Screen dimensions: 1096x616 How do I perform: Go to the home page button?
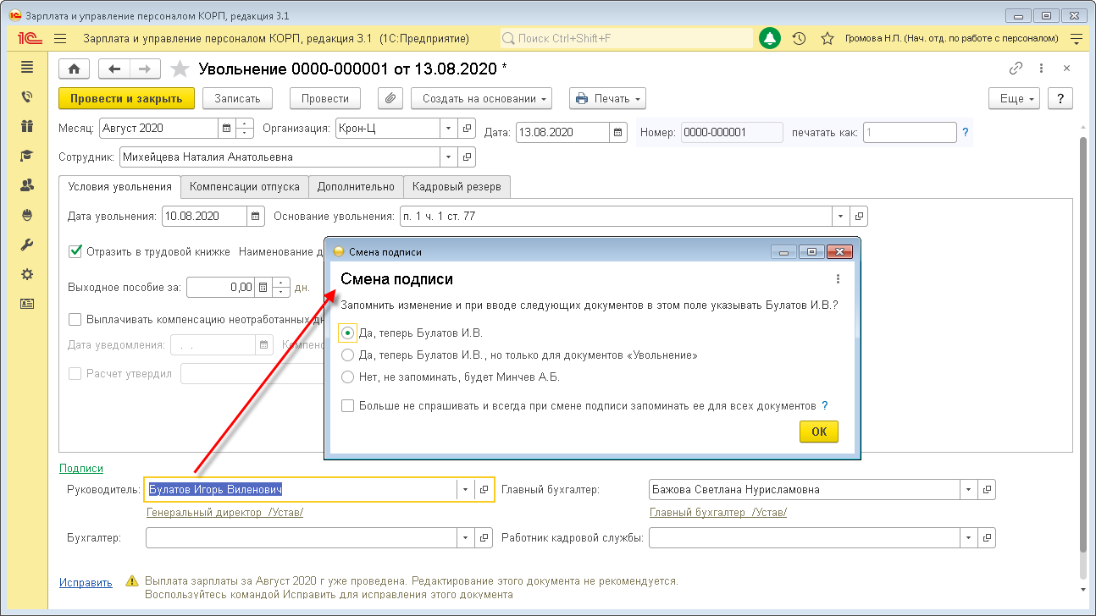tap(74, 69)
